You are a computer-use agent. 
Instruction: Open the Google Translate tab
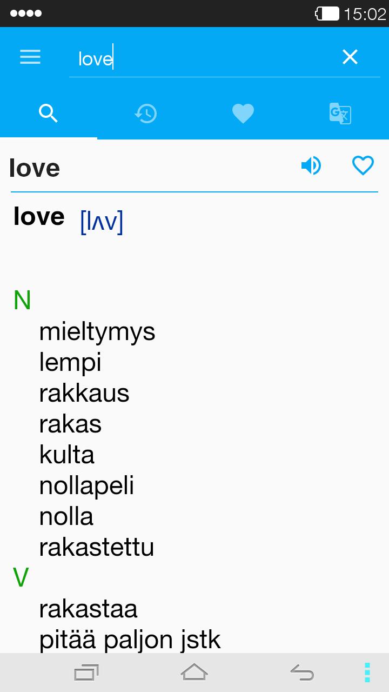tap(340, 114)
